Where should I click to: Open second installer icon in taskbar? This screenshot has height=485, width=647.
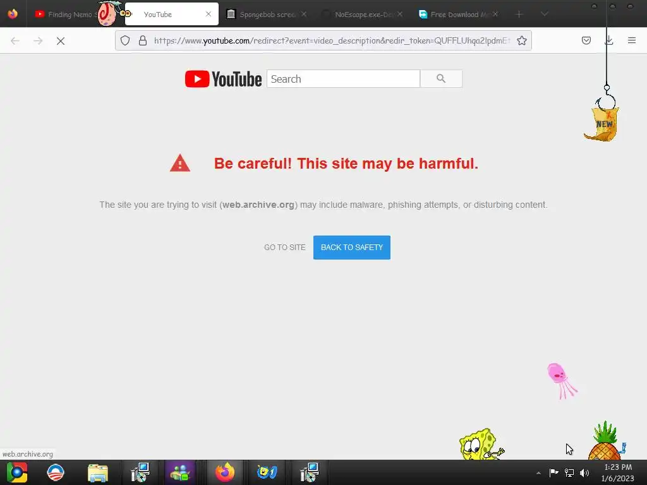coord(309,472)
